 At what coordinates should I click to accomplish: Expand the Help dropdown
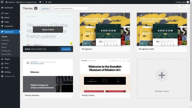click(182, 6)
